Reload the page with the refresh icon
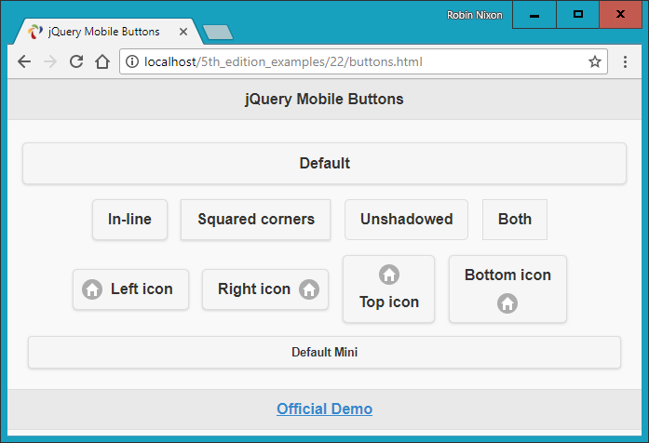Image resolution: width=649 pixels, height=443 pixels. click(76, 61)
